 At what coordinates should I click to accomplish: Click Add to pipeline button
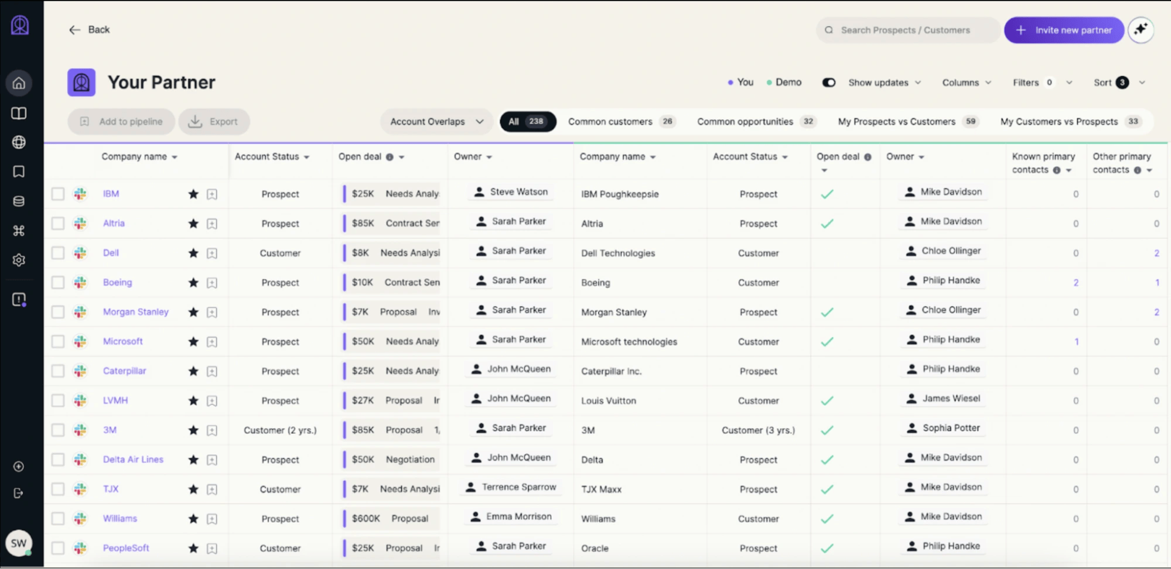(x=121, y=122)
